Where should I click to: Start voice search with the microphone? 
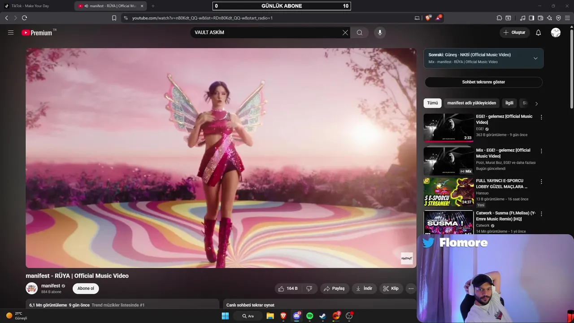pos(380,33)
